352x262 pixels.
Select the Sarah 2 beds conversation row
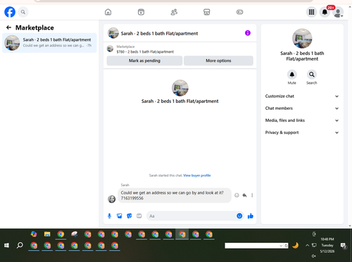(x=49, y=43)
